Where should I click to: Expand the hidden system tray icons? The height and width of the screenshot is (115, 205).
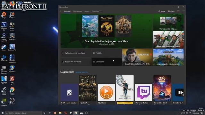pos(179,113)
